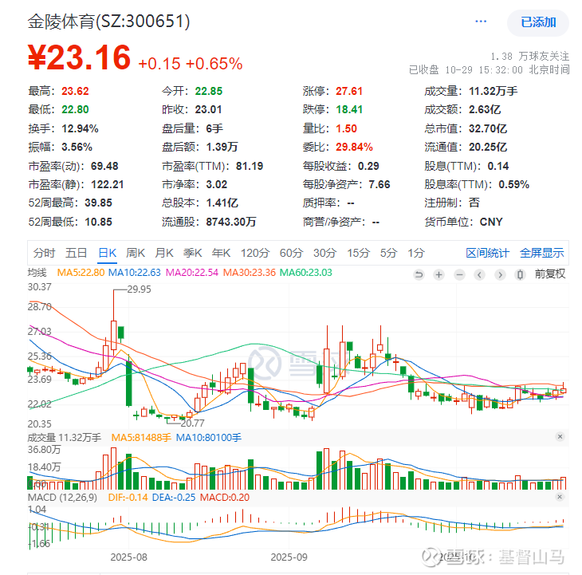The width and height of the screenshot is (582, 575).
Task: Click the 2025-09 date axis label
Action: [289, 557]
